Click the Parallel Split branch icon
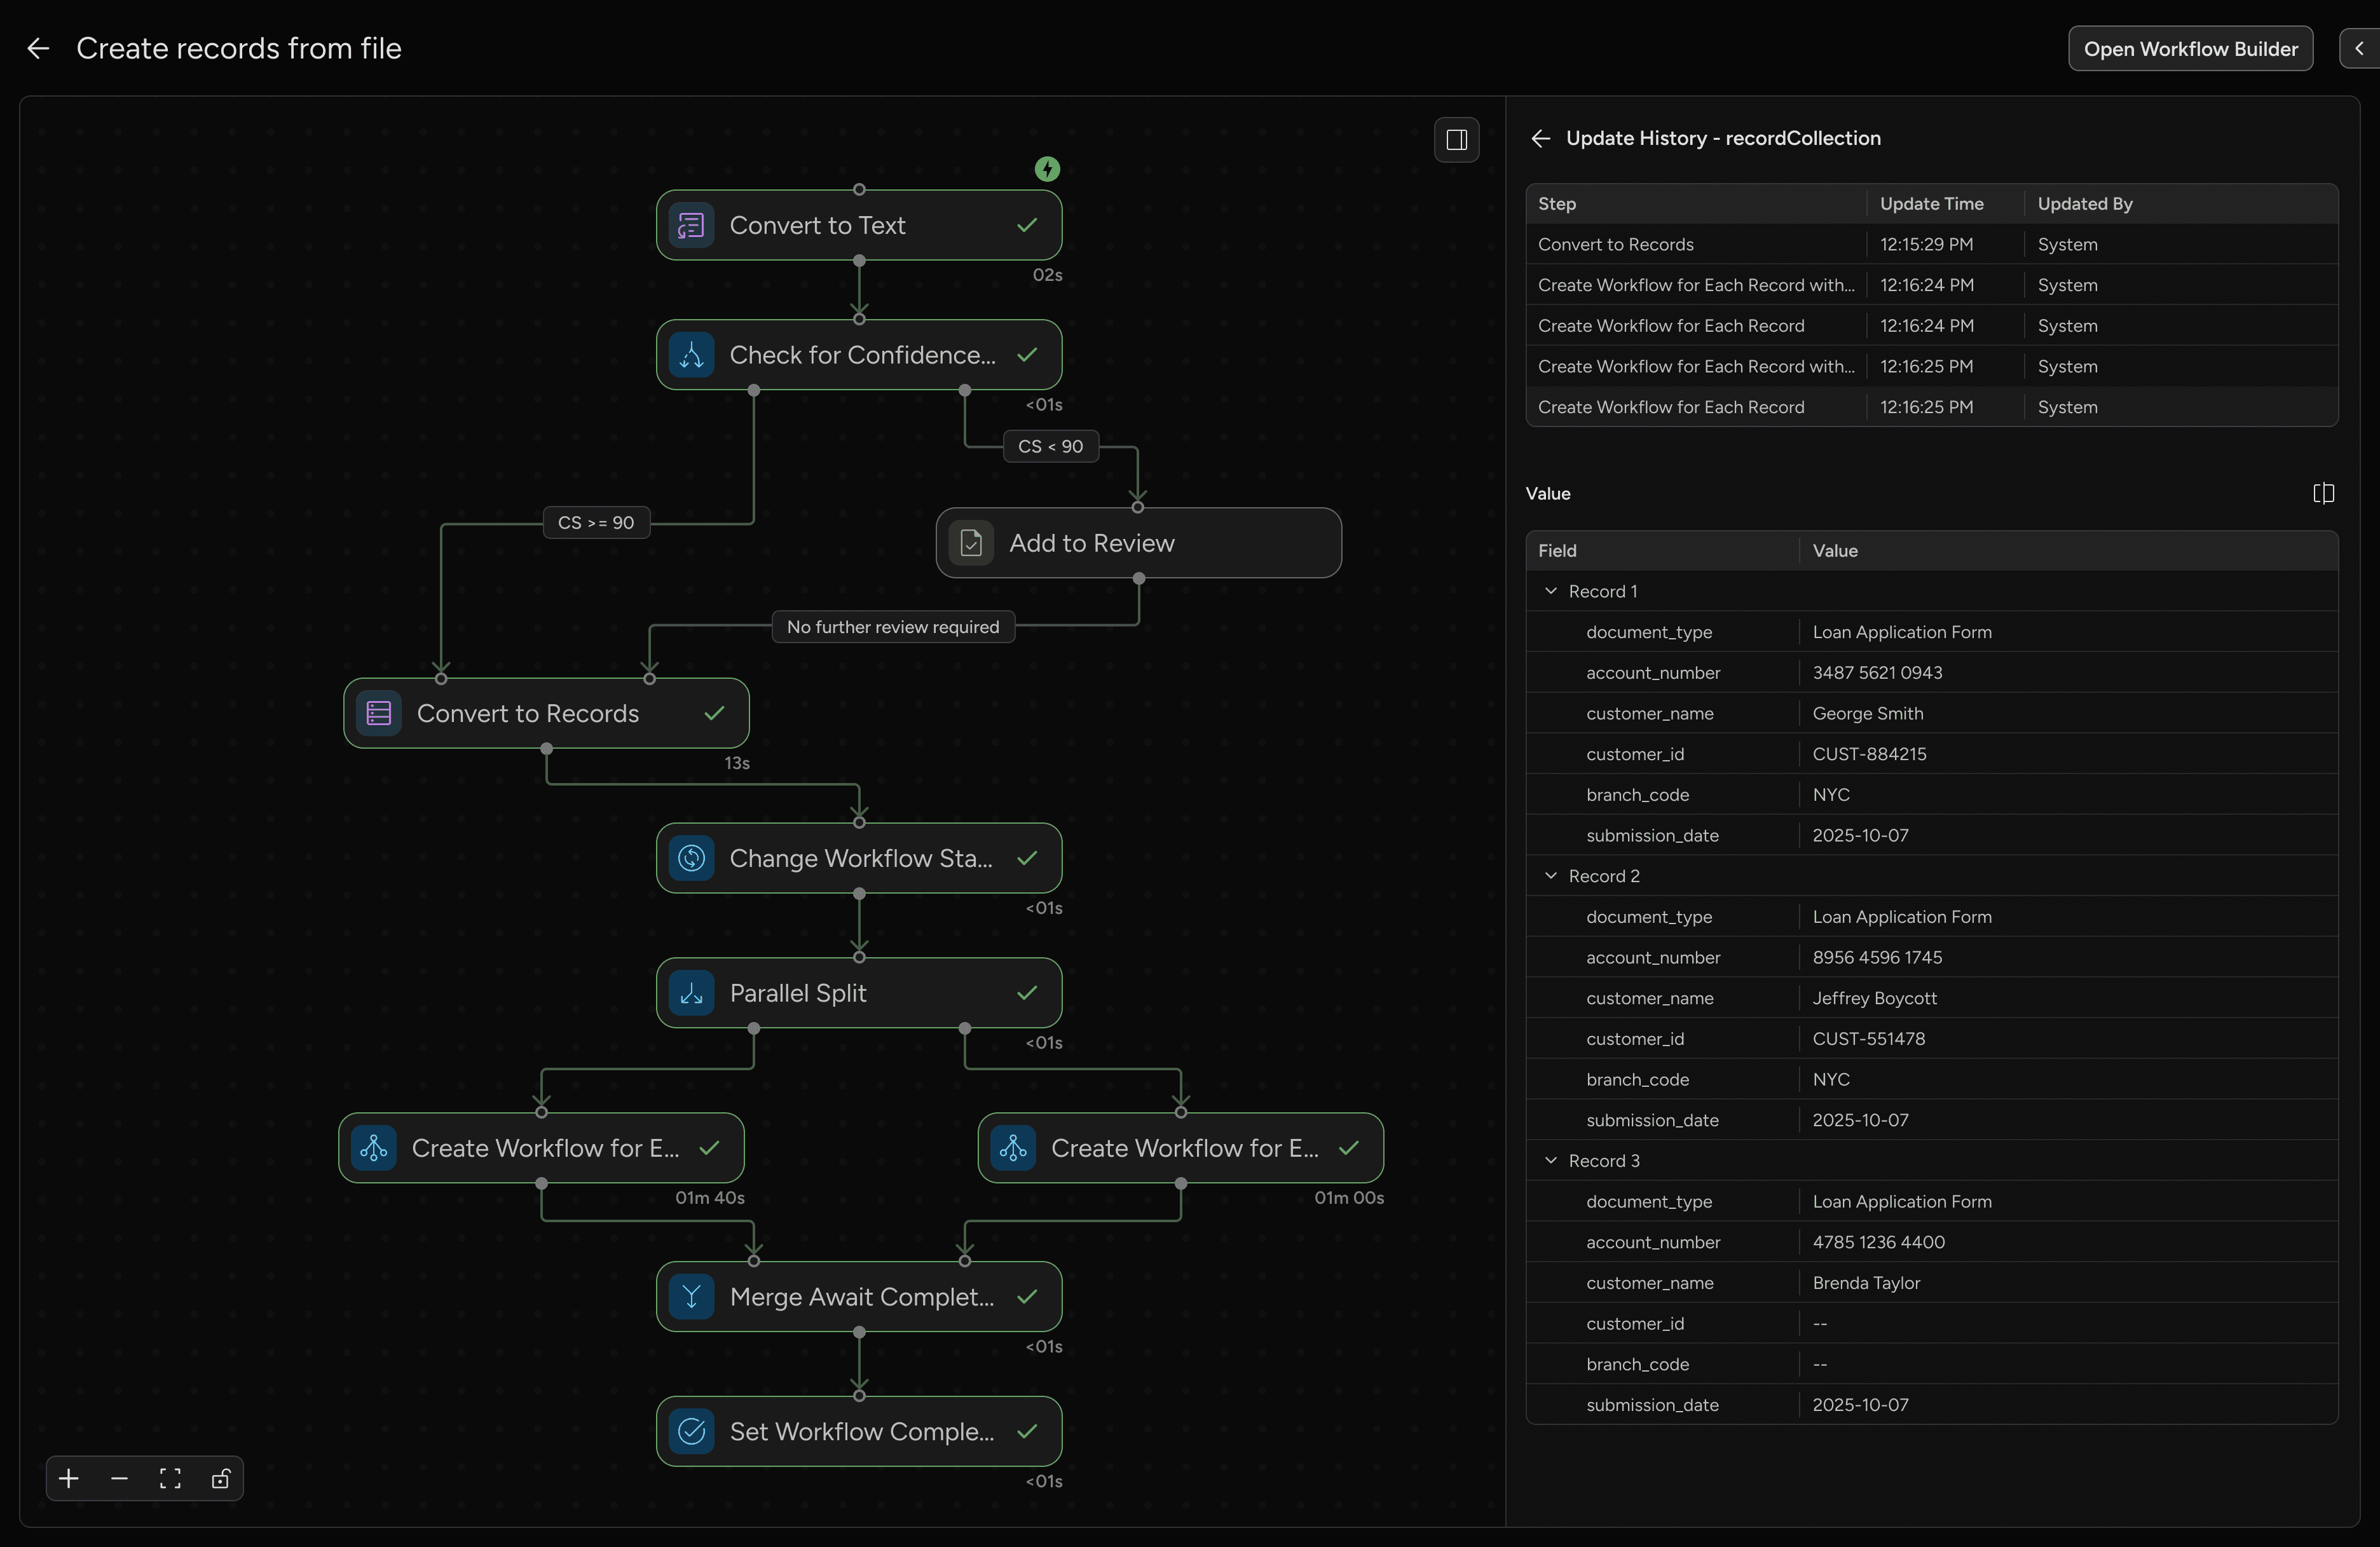 [x=692, y=992]
